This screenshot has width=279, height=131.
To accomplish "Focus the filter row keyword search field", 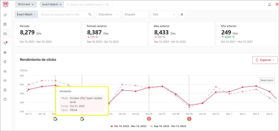I will click(62, 14).
